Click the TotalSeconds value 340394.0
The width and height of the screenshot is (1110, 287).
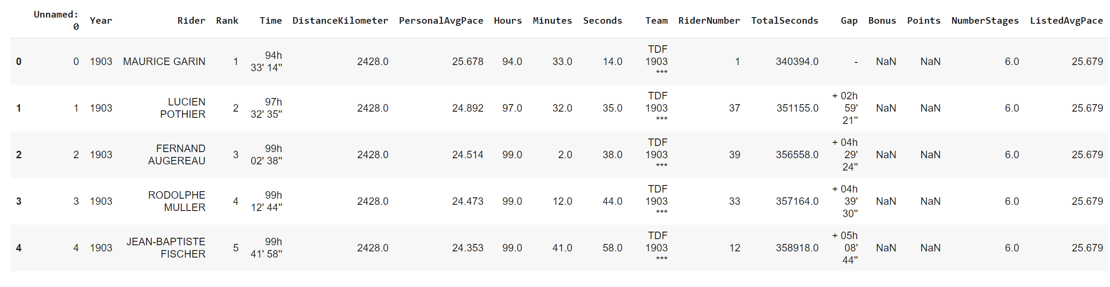pyautogui.click(x=797, y=62)
